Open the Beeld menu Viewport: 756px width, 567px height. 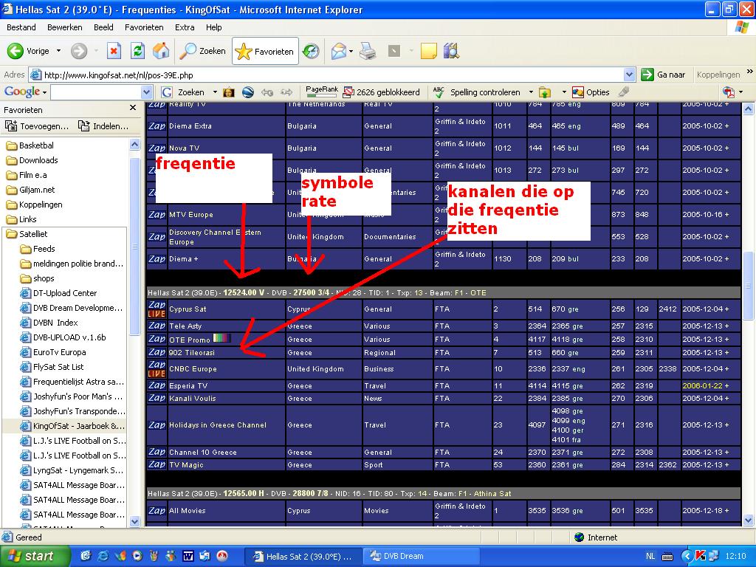(x=103, y=27)
